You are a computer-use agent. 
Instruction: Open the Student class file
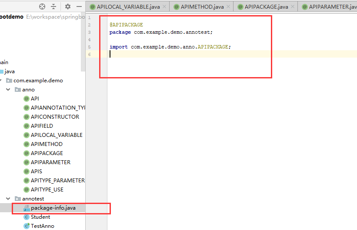tap(40, 217)
